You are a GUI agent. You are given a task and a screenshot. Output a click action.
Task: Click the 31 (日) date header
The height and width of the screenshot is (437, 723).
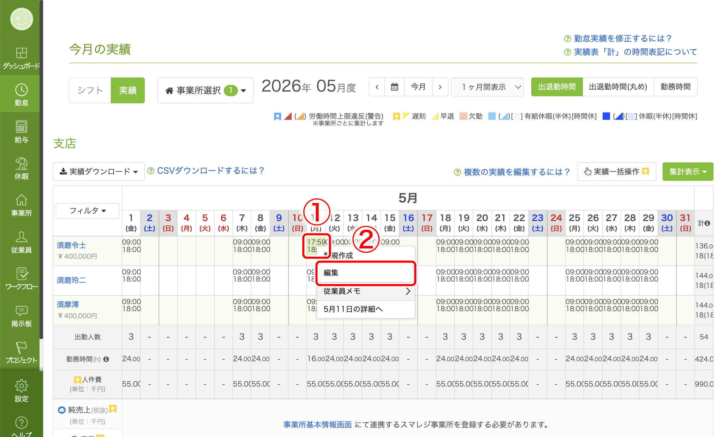pyautogui.click(x=685, y=222)
